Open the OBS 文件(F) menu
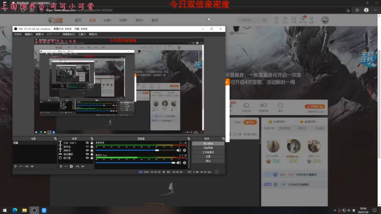 pos(18,34)
